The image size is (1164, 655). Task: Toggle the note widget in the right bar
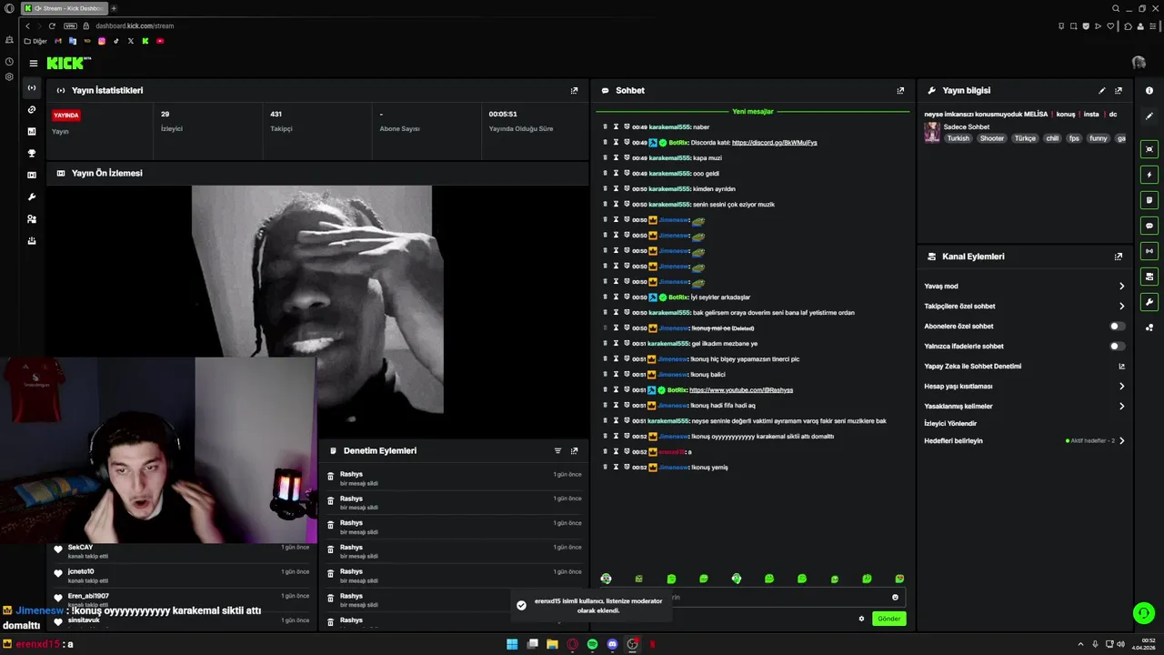tap(1149, 200)
